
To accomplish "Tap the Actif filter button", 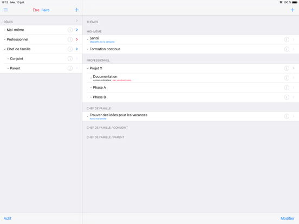I will [x=8, y=218].
